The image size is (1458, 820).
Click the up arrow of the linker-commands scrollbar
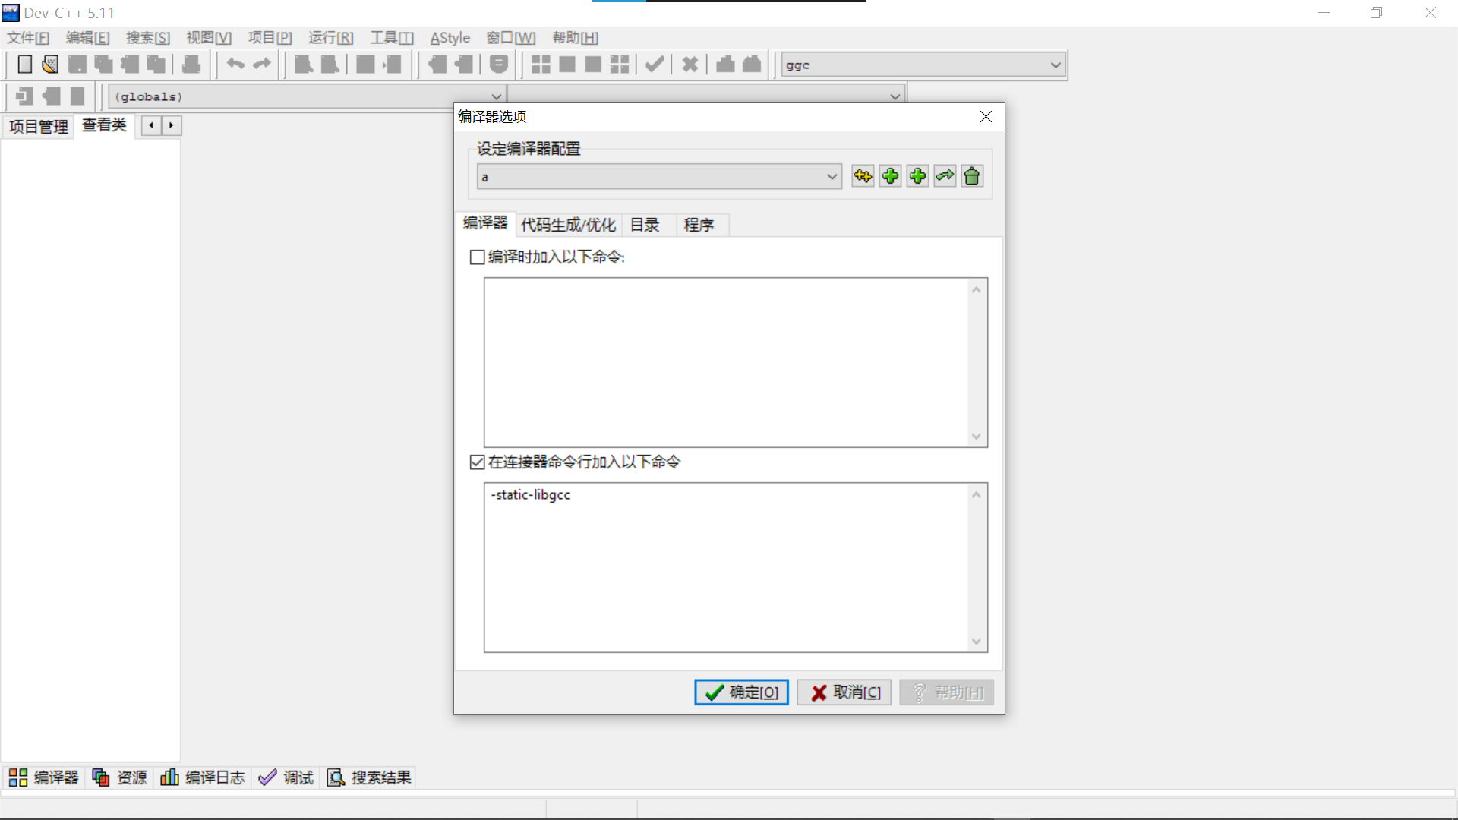pos(977,495)
